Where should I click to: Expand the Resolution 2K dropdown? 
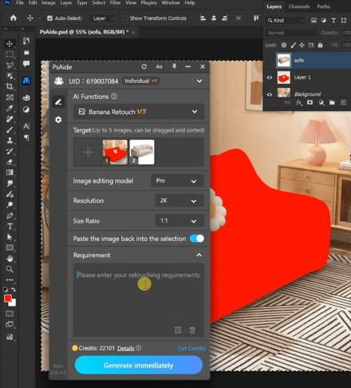tap(179, 200)
